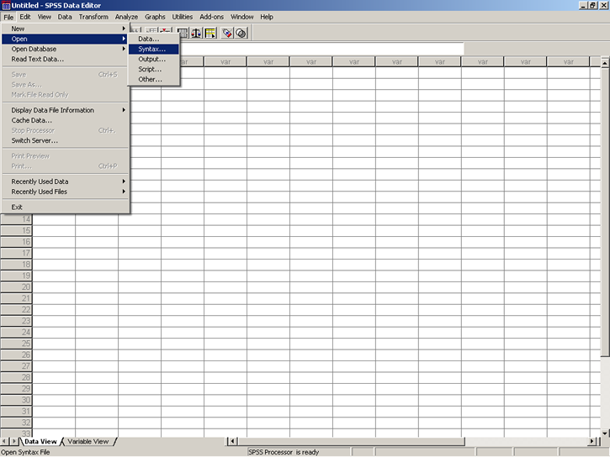
Task: Click the vertical scrollbar up arrow
Action: (x=605, y=62)
